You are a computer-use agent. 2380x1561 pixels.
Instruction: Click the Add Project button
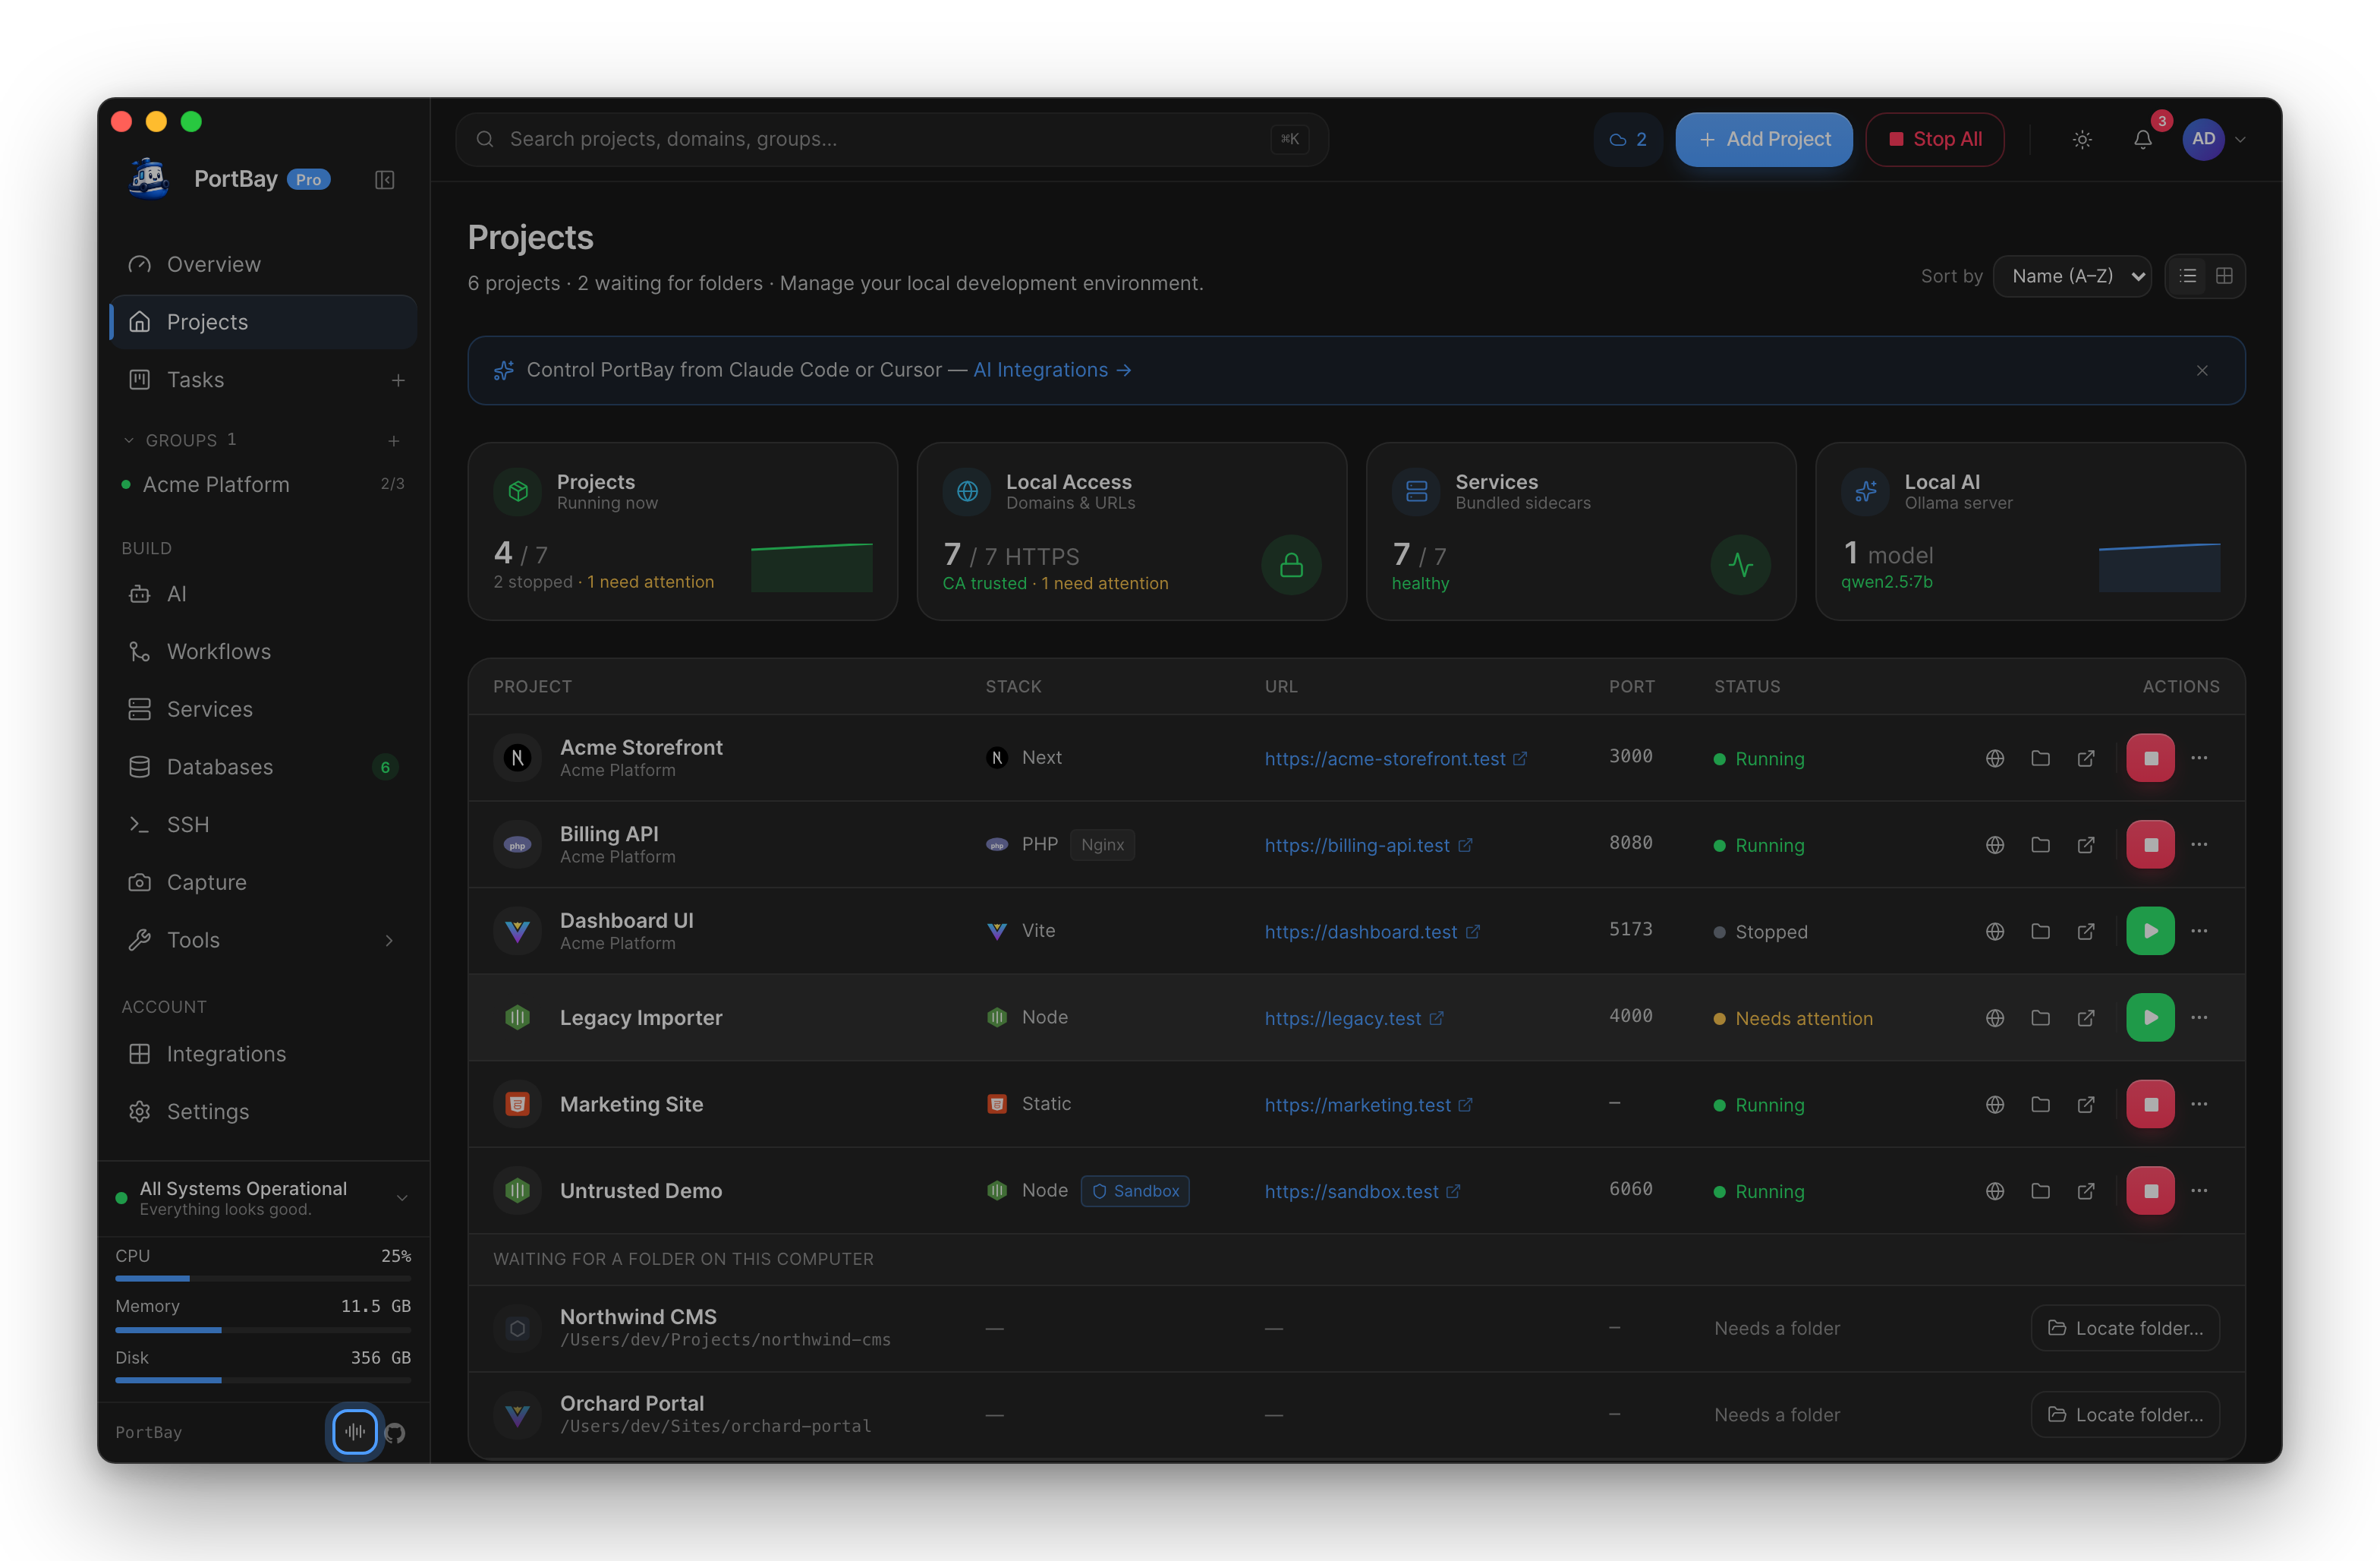[x=1764, y=140]
